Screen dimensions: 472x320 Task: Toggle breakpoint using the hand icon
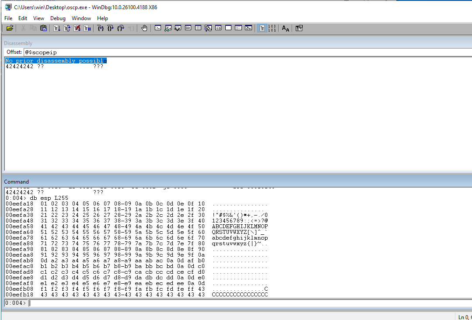[x=144, y=28]
